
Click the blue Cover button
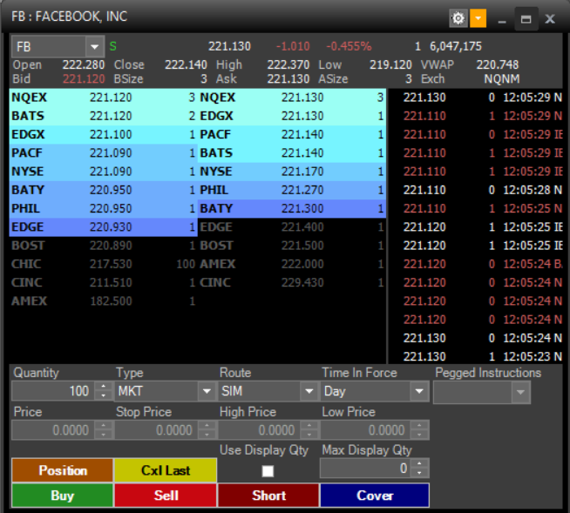pos(375,496)
